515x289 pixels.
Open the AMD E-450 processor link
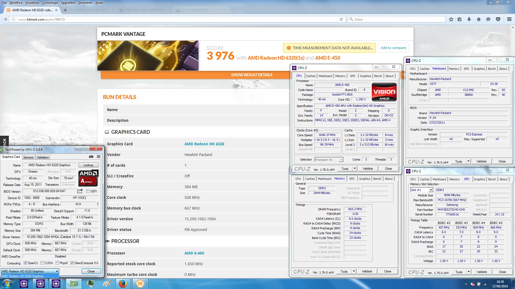(194, 253)
